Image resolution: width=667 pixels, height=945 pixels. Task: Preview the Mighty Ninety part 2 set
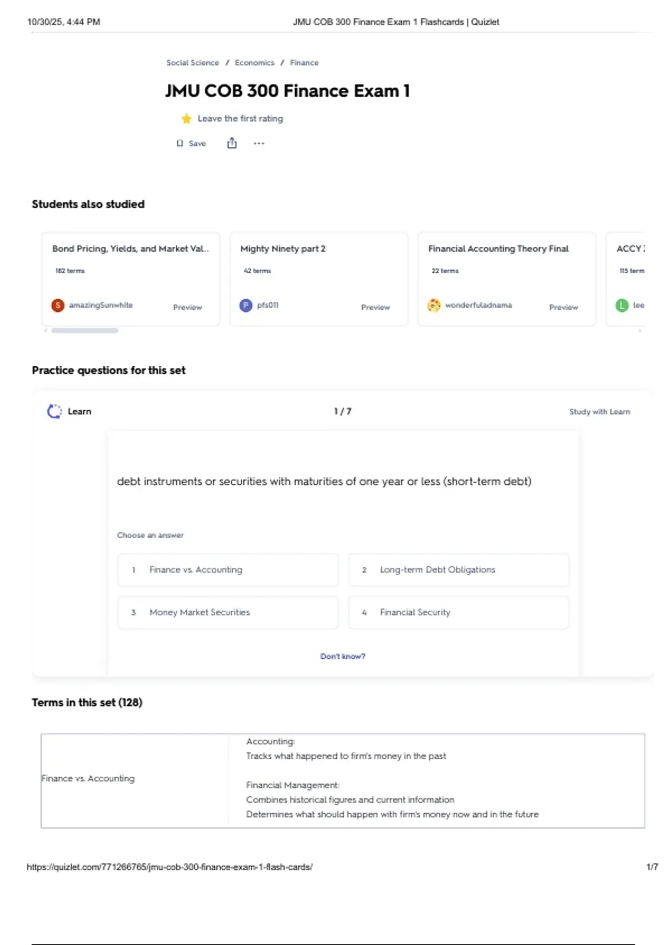(375, 307)
